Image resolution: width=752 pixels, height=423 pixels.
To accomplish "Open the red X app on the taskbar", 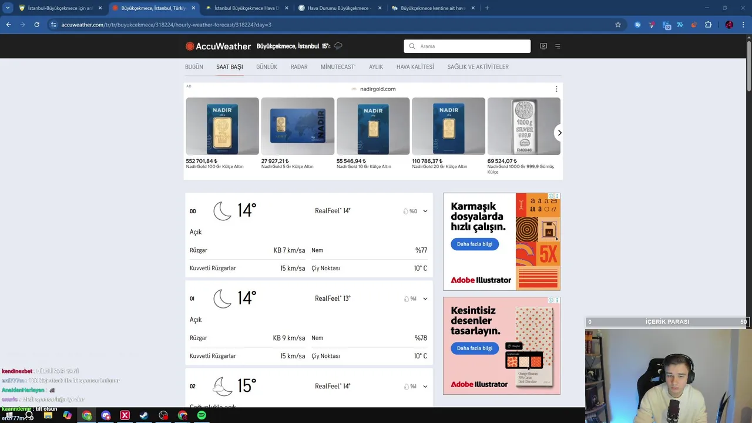I will click(125, 415).
